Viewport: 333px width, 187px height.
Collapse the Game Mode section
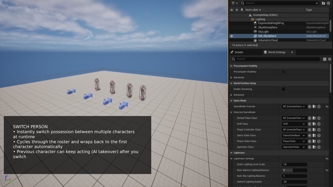pyautogui.click(x=231, y=101)
